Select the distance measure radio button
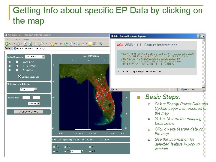The image size is (216, 162). tap(65, 151)
